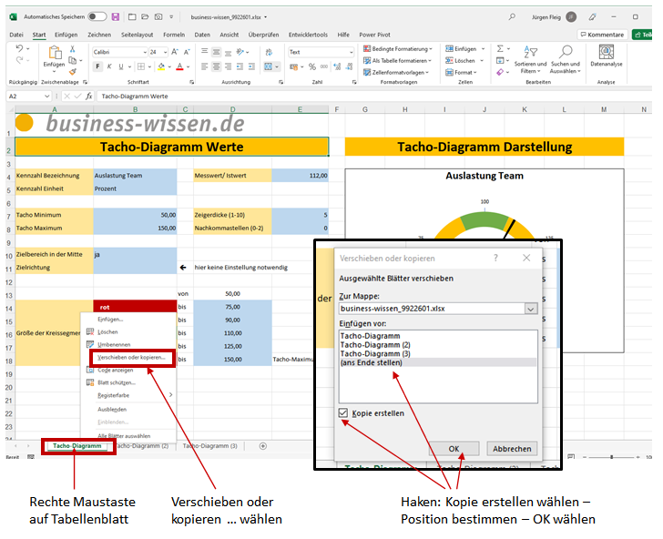The image size is (663, 539).
Task: Click the clear eraser icon
Action: [500, 72]
